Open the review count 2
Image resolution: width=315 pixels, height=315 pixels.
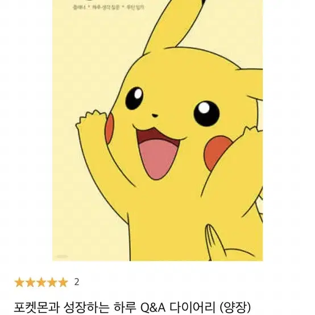(77, 282)
